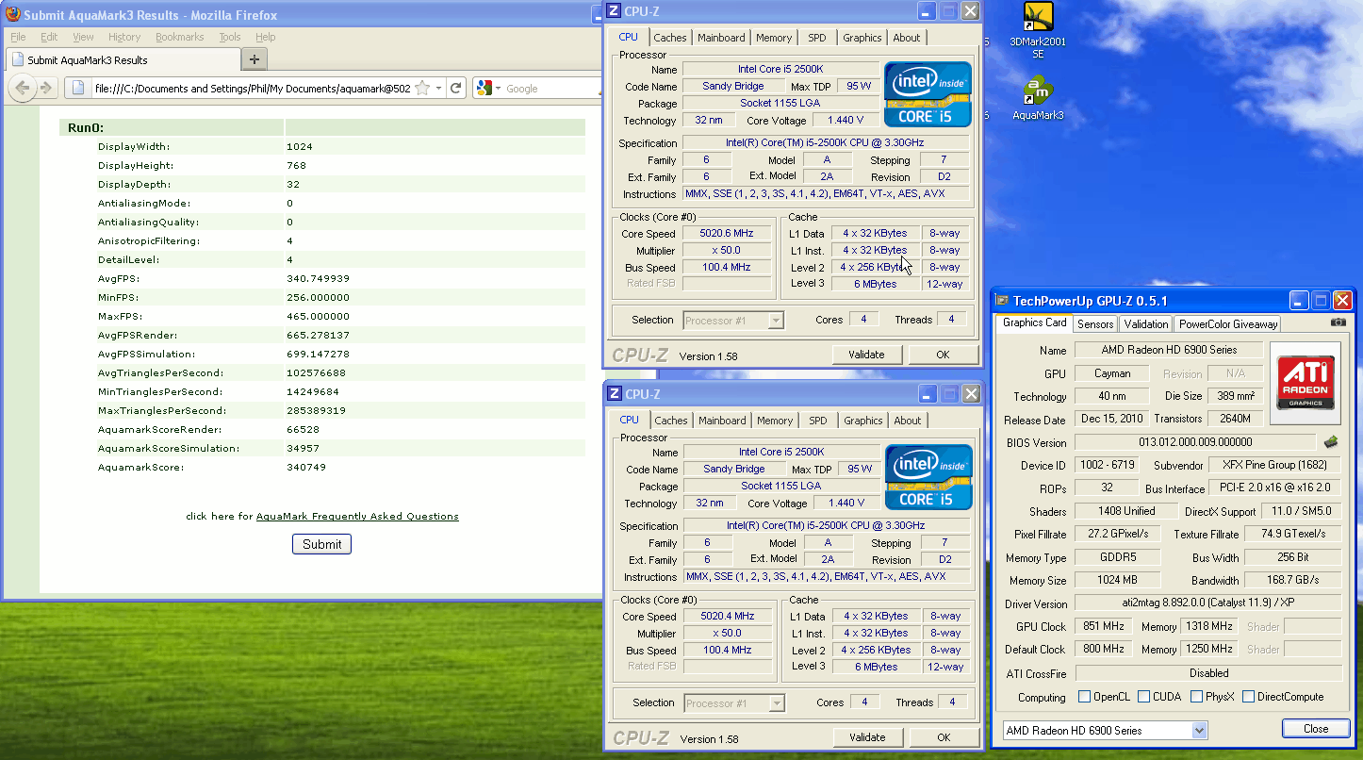Screen dimensions: 1363x760
Task: Click the upper CPU-Z title bar icon
Action: (x=614, y=11)
